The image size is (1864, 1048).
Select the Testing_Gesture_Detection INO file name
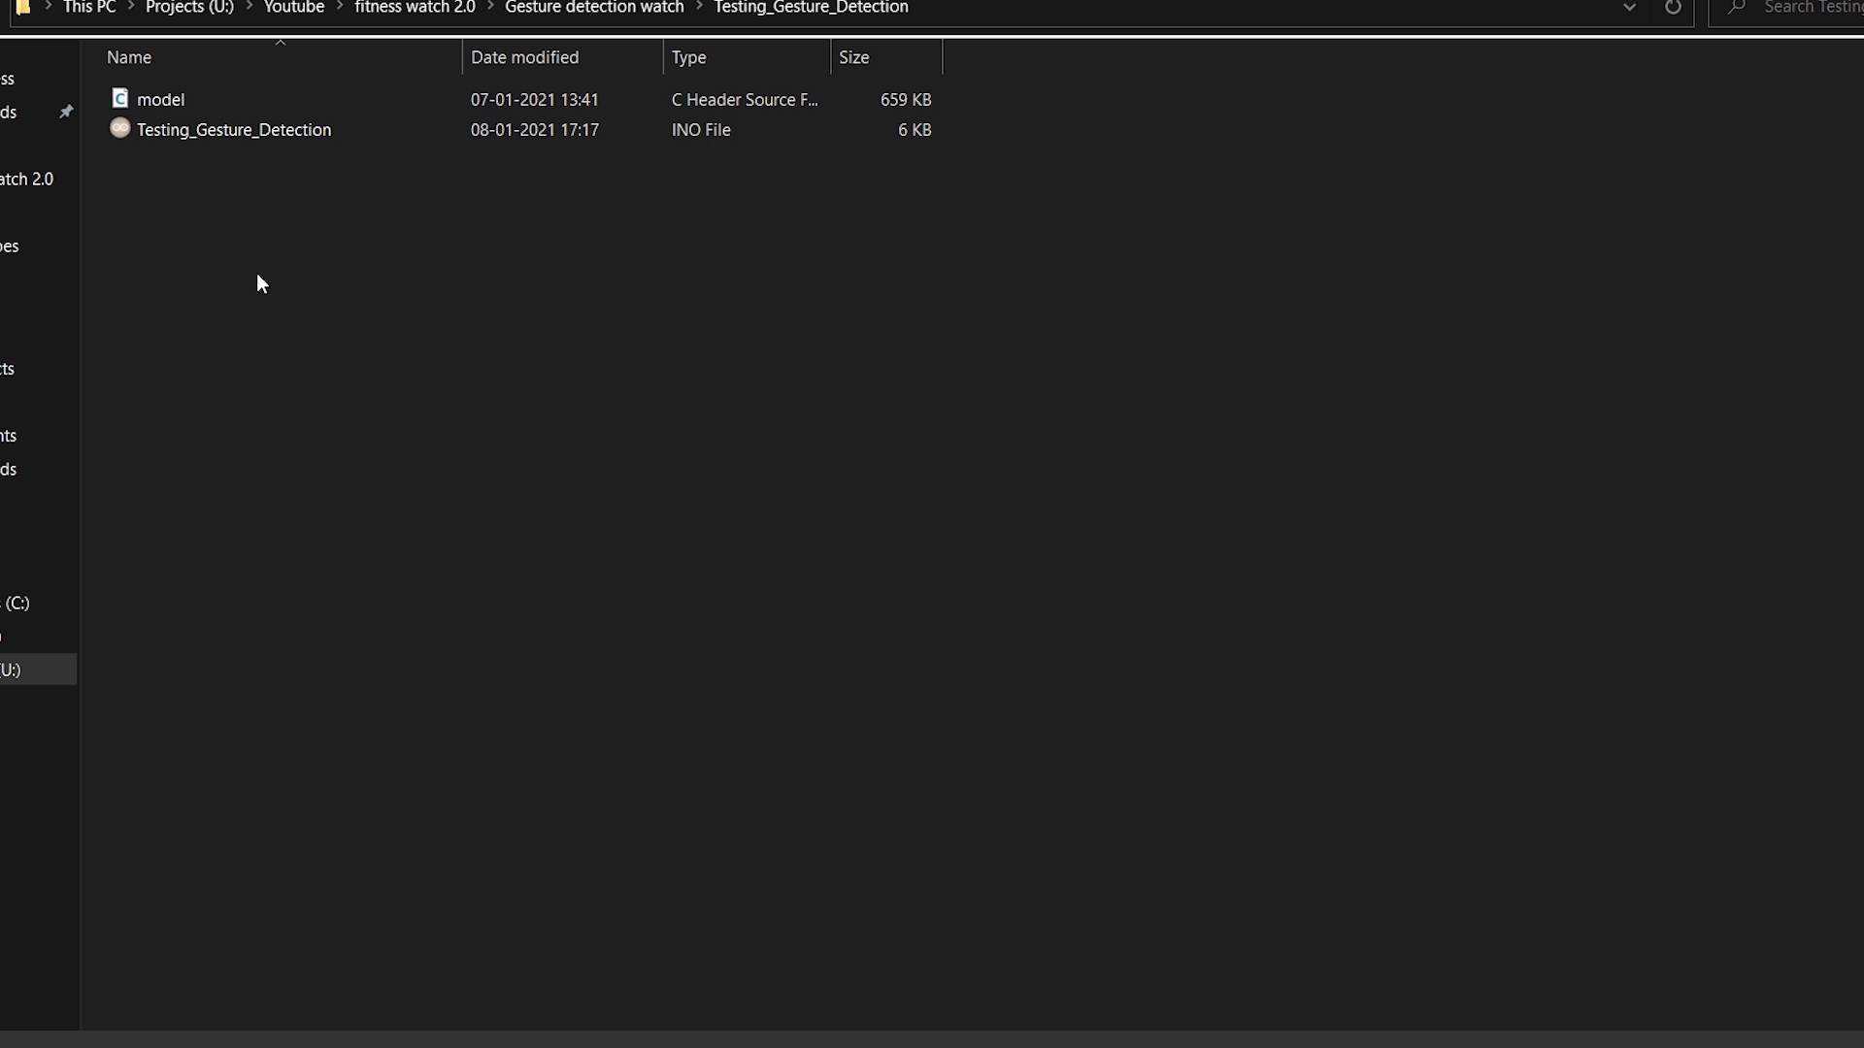tap(234, 129)
